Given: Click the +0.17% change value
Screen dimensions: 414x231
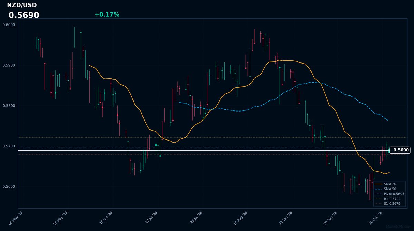Looking at the screenshot, I should pos(107,15).
